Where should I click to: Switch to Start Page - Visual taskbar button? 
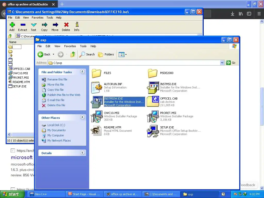[x=85, y=194]
